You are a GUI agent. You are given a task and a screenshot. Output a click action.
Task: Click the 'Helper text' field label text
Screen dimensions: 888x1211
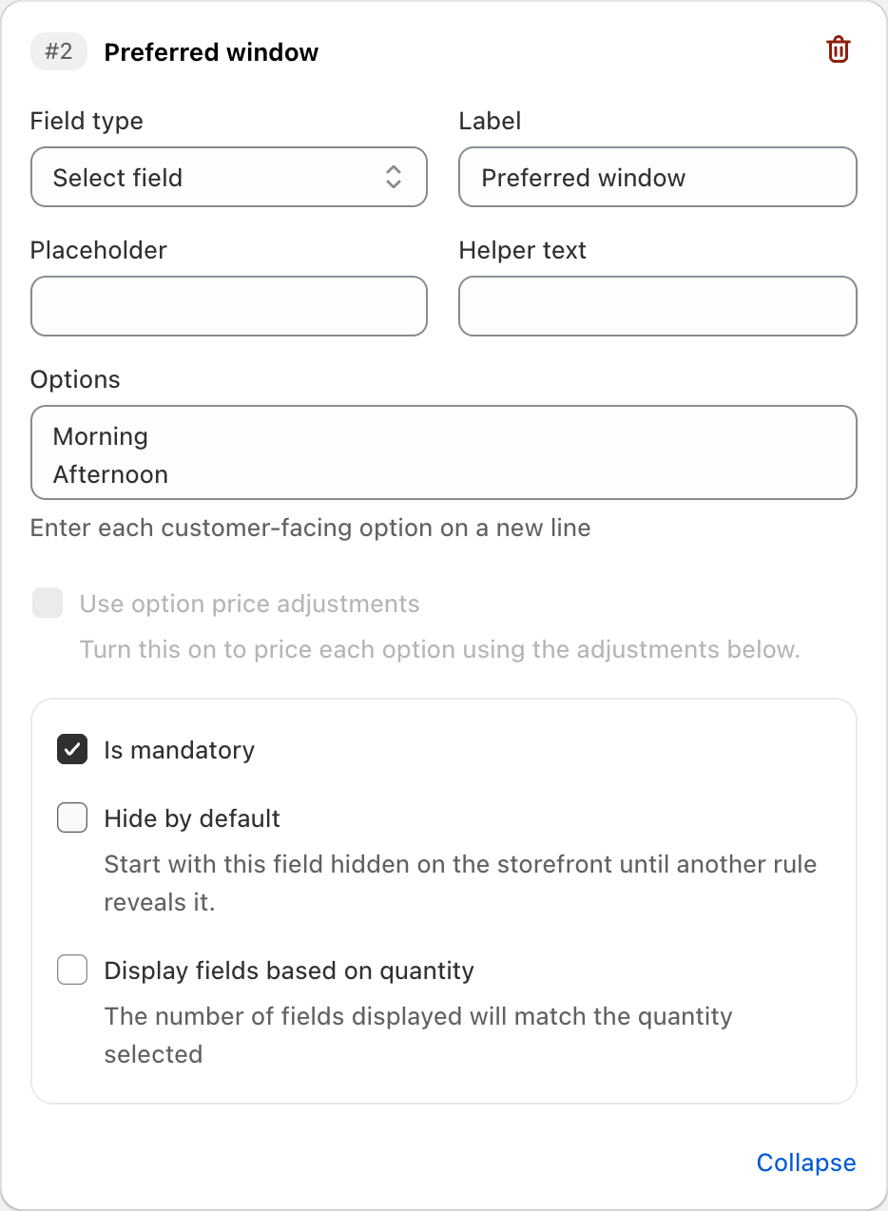click(523, 250)
